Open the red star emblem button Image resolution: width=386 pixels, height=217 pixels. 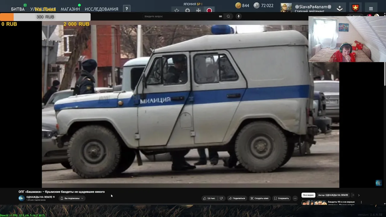tap(355, 8)
